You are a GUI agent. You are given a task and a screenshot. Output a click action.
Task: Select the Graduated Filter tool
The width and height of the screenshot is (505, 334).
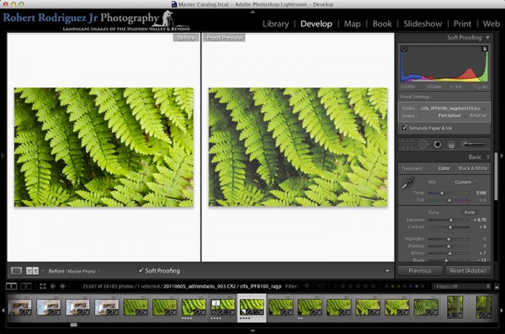pos(451,145)
